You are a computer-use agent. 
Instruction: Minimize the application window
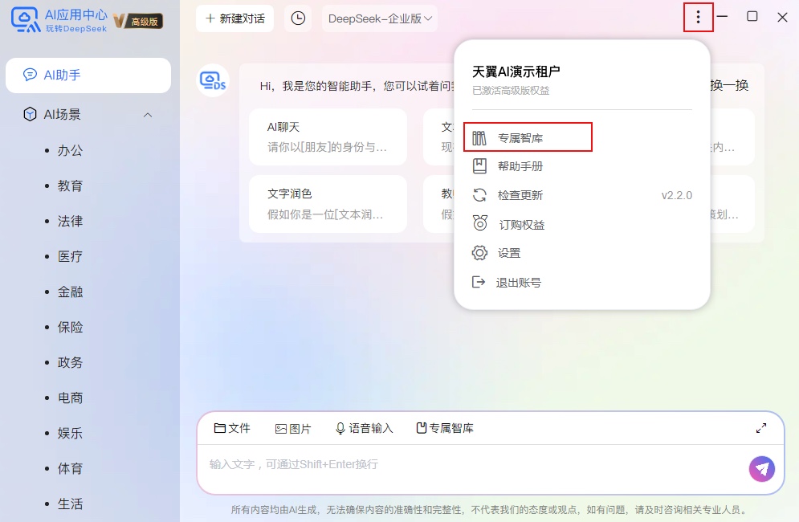[x=722, y=16]
